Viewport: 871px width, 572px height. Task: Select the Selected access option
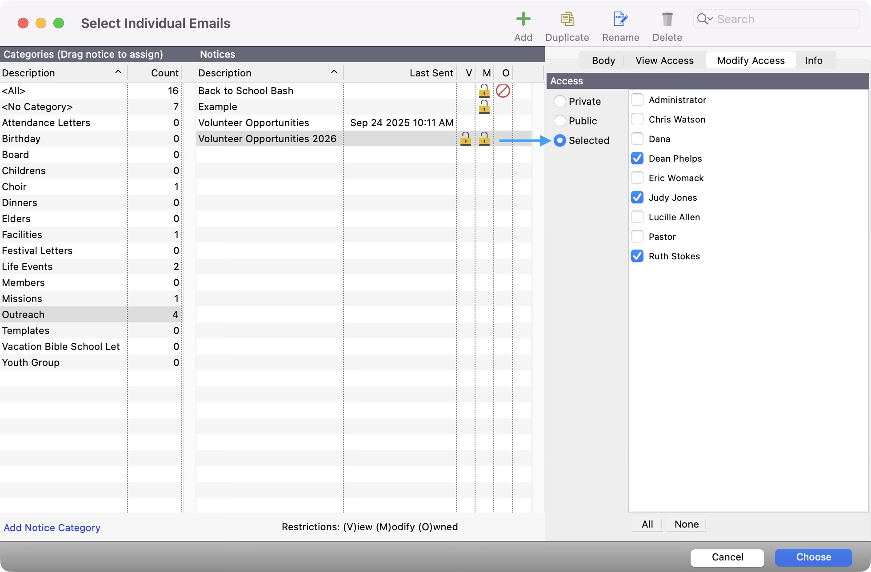pos(560,140)
